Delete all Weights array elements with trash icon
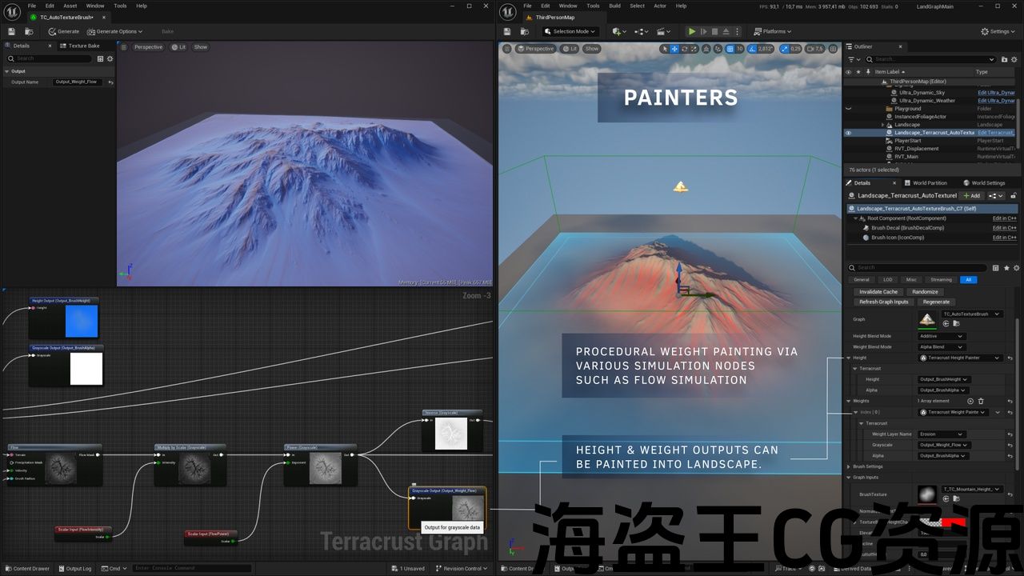This screenshot has height=576, width=1024. click(x=981, y=401)
